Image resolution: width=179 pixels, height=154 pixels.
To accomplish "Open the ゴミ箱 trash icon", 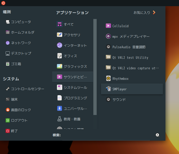I will point(8,64).
